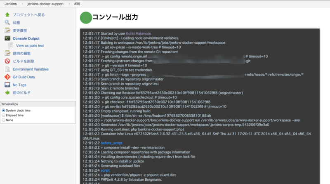Open 変更履歴 changes page

(20, 31)
